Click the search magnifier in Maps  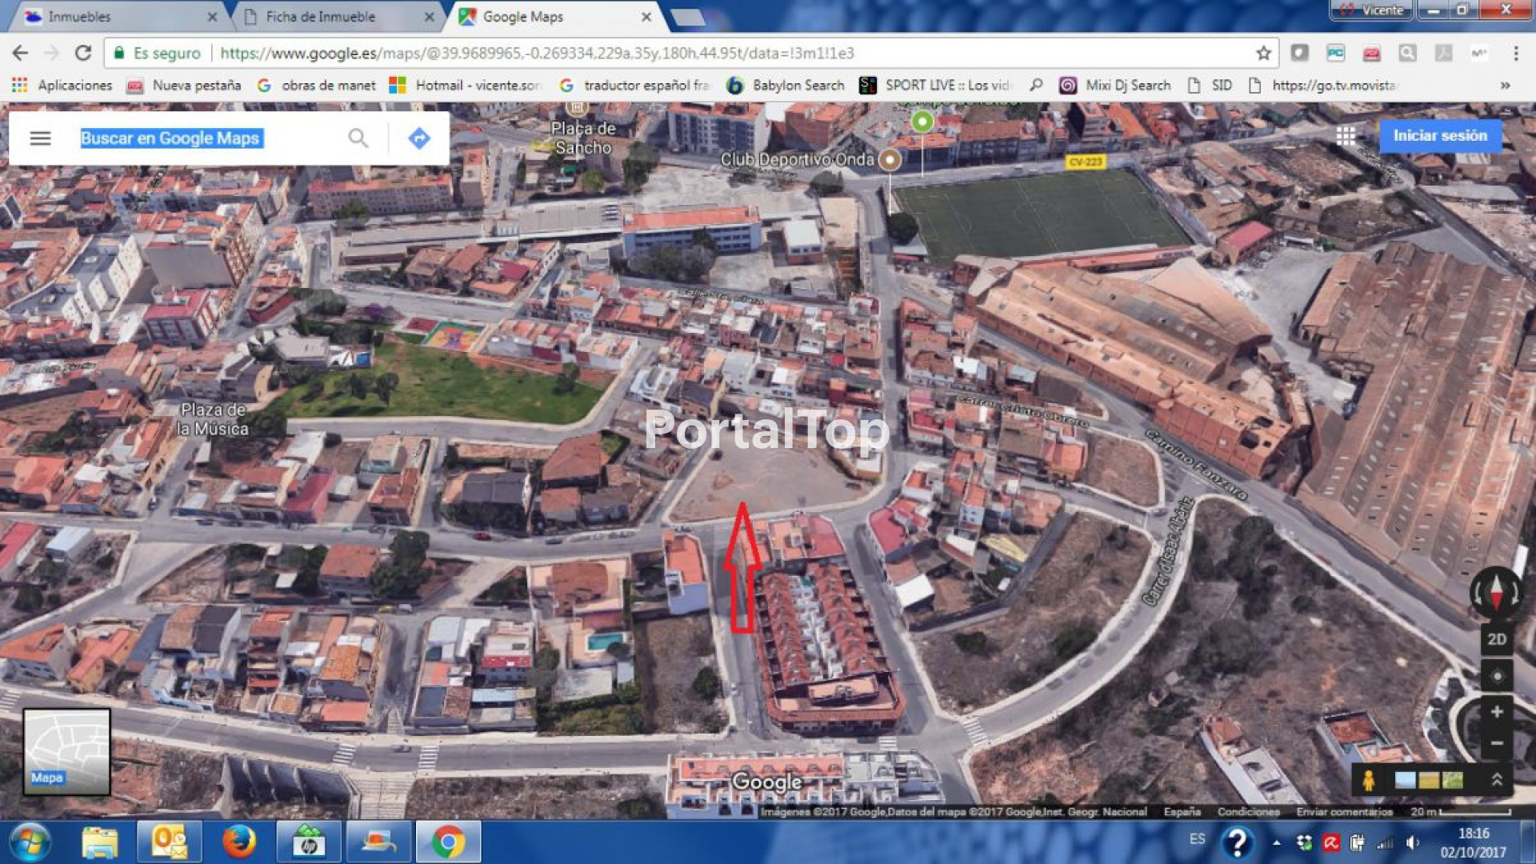(358, 138)
